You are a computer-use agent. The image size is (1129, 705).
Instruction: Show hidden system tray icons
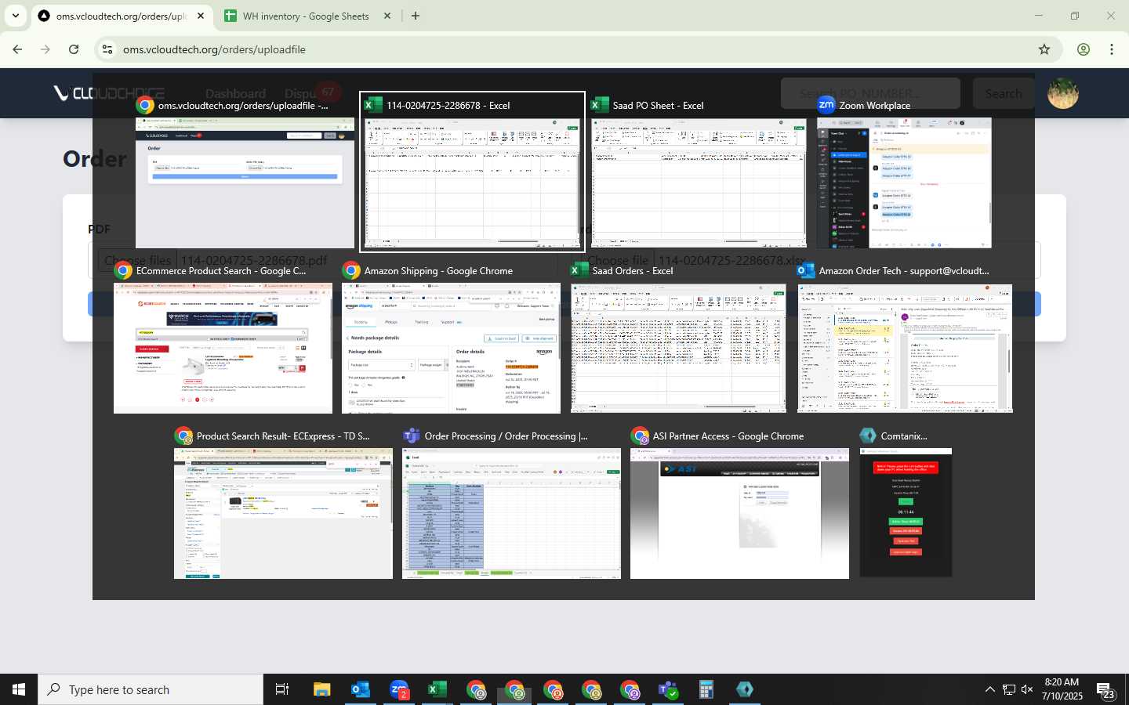(x=990, y=689)
